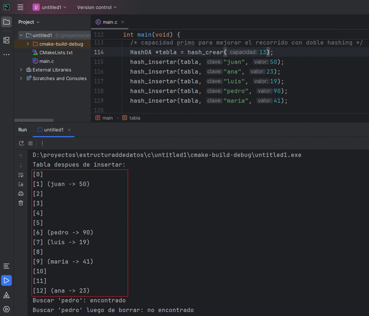Open the untitled1 project switcher dropdown
369x316 pixels.
(49, 7)
